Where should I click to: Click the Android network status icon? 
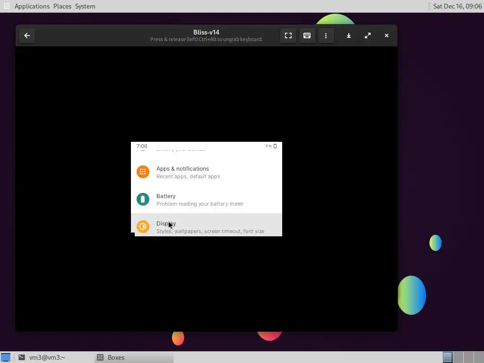pos(268,146)
